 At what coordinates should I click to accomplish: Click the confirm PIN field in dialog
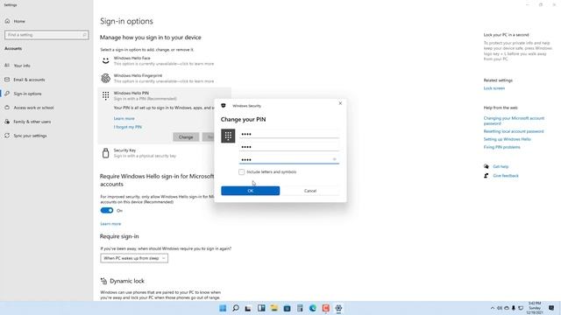288,159
